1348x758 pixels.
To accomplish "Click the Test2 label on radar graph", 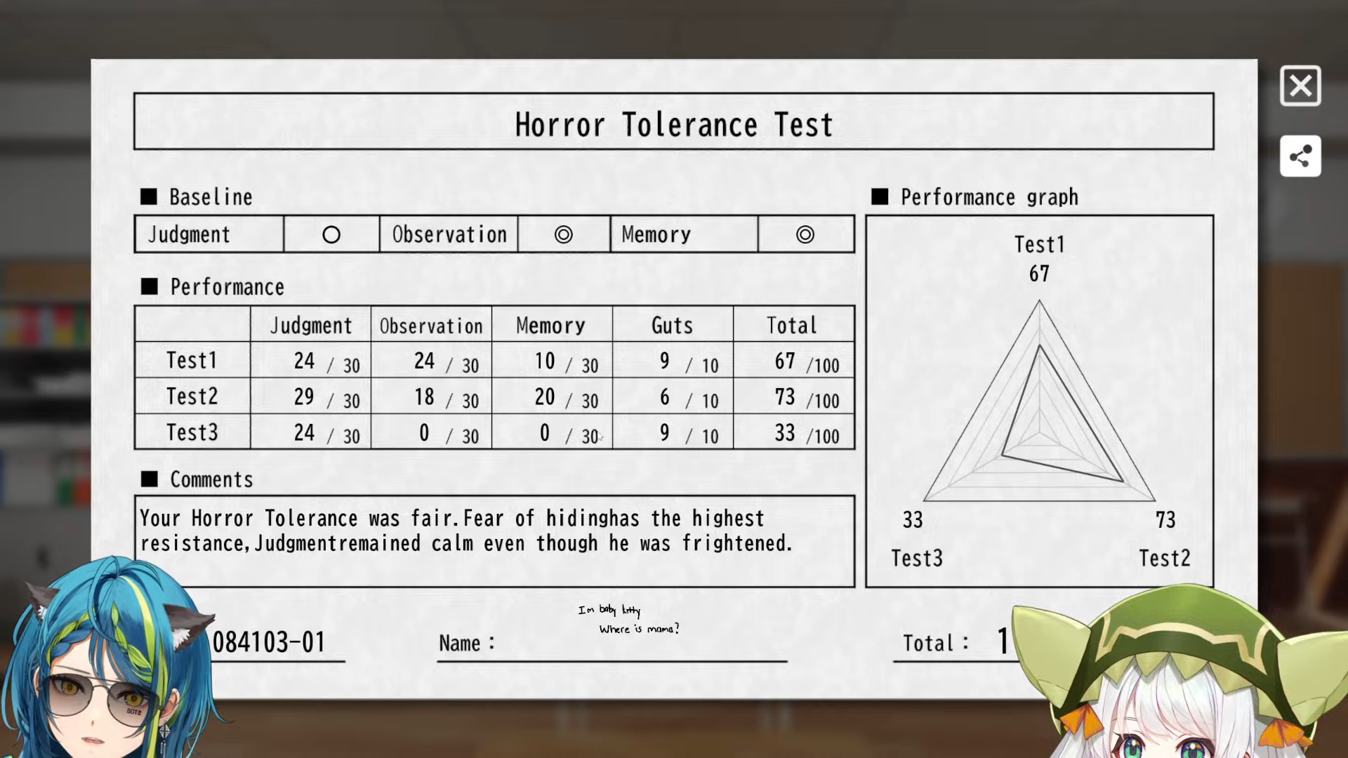I will click(x=1164, y=559).
